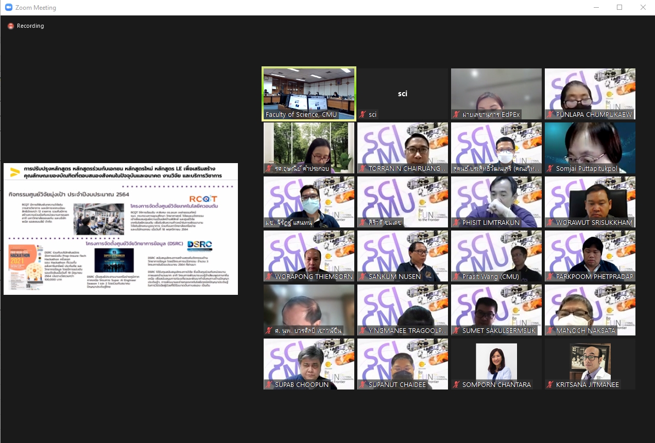The height and width of the screenshot is (443, 655).
Task: Click muted mic icon on SANKUM NUSEN tile
Action: tap(363, 277)
